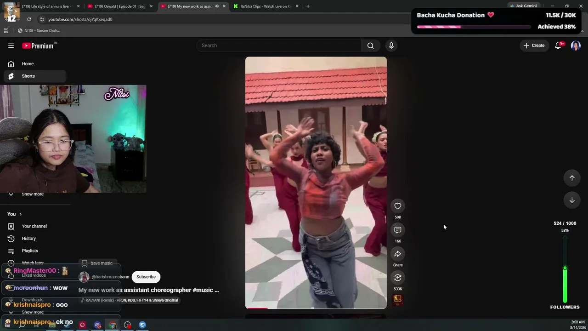Open the NITSI Stream Dash bookmark
588x331 pixels.
[39, 31]
